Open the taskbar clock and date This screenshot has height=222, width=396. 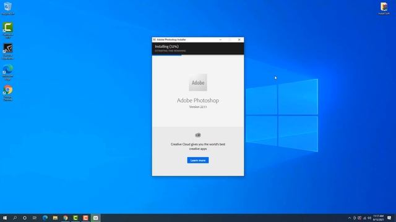click(x=378, y=218)
